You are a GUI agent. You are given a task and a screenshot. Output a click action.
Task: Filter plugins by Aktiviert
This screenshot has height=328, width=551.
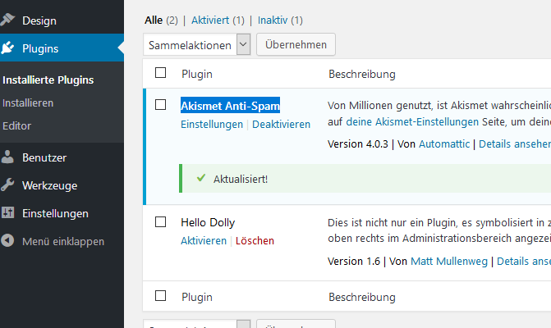pyautogui.click(x=210, y=20)
